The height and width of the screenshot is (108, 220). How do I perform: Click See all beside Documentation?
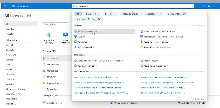coord(202,71)
